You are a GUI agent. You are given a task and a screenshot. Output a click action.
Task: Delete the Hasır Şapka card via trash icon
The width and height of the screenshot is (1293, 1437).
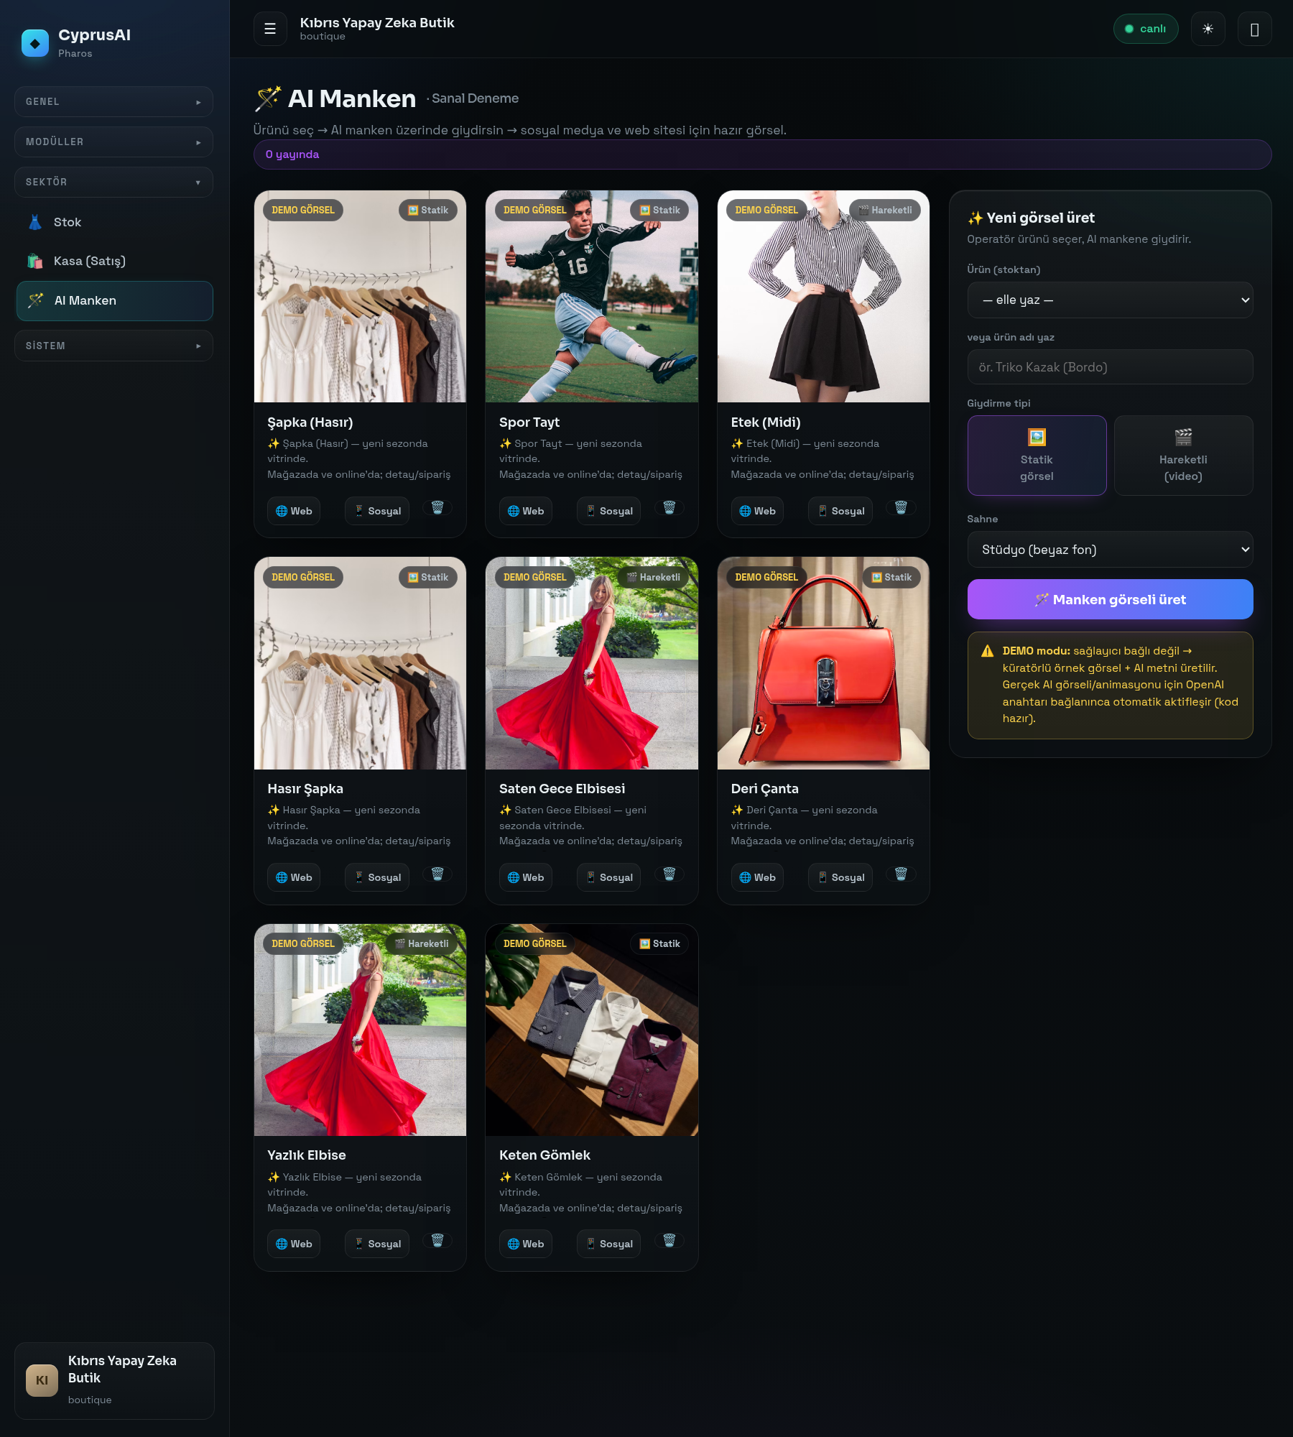point(437,874)
